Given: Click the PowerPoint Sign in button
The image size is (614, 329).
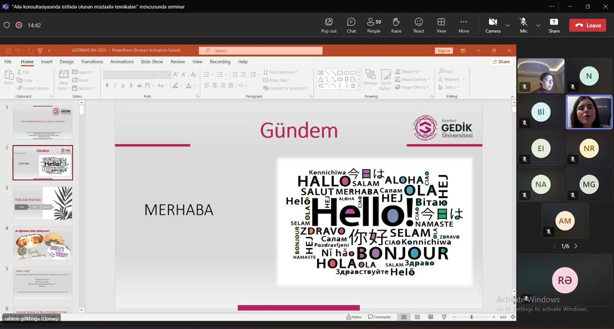Looking at the screenshot, I should [x=444, y=50].
